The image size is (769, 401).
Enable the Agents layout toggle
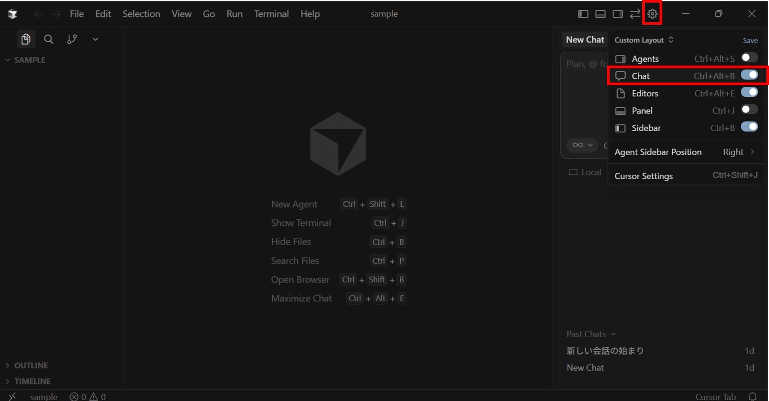pyautogui.click(x=749, y=58)
